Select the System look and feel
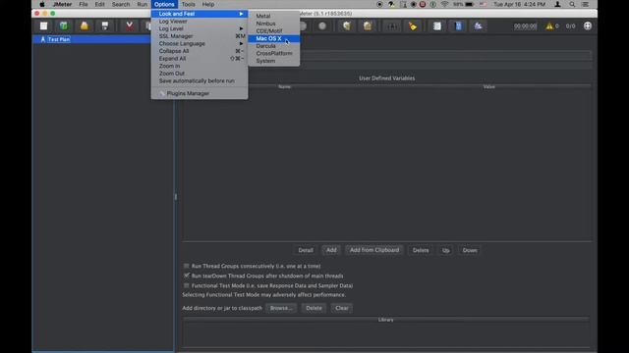This screenshot has height=353, width=629. (x=273, y=61)
